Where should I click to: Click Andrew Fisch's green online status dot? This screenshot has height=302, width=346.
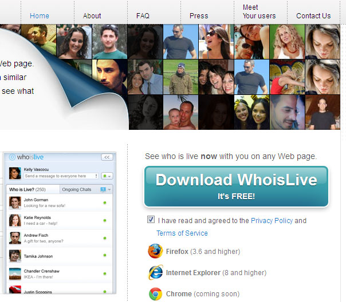[105, 238]
